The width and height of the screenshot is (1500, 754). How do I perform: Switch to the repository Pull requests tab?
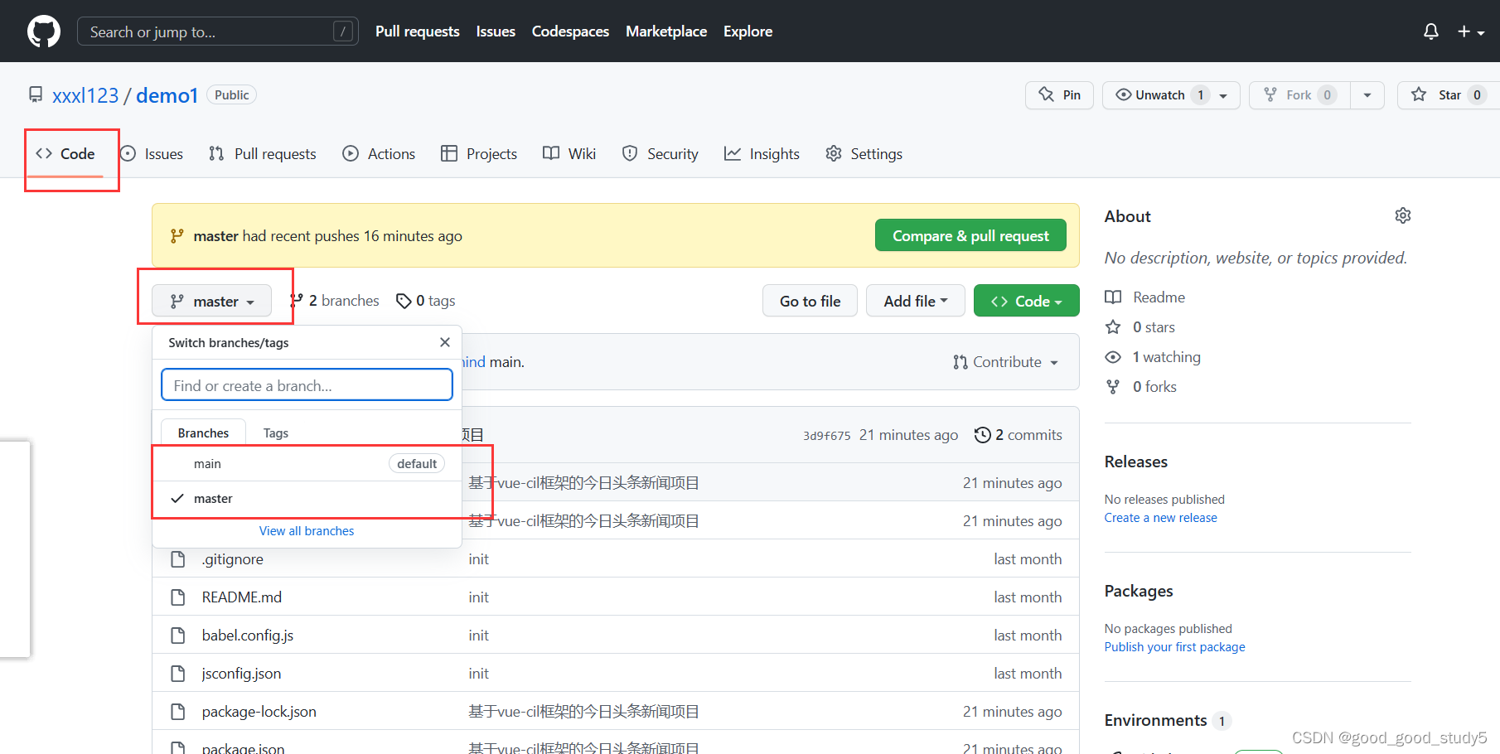263,154
